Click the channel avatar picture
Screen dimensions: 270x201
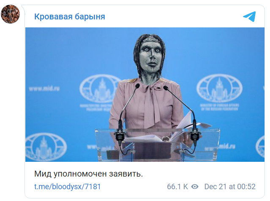[x=10, y=14]
